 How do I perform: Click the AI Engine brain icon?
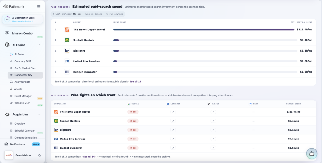pyautogui.click(x=7, y=45)
